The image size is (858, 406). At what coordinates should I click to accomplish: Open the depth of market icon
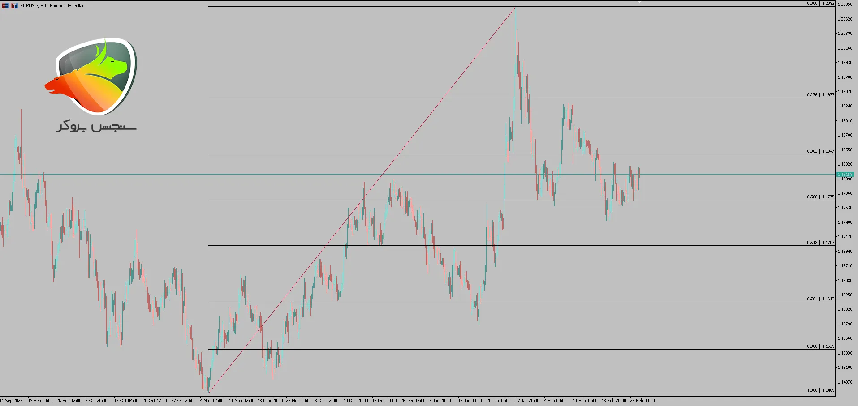tap(14, 5)
